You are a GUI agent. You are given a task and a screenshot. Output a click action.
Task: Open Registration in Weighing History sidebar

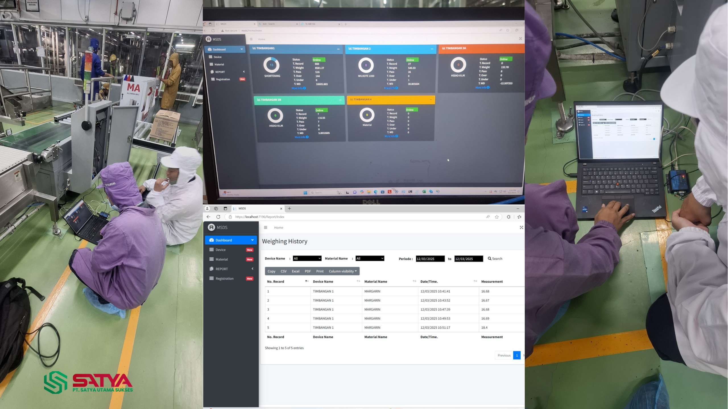pos(231,279)
